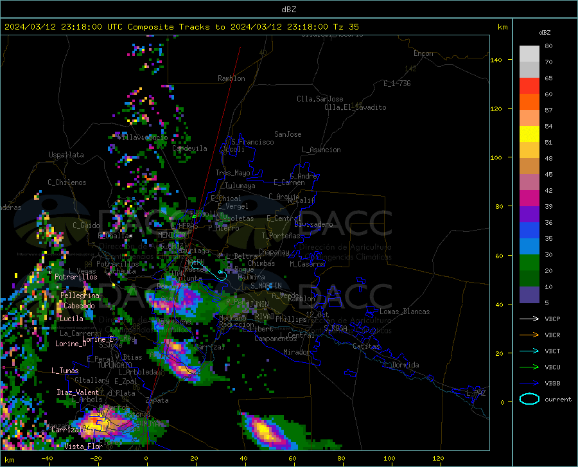The height and width of the screenshot is (467, 578).
Task: Click the Clla.El_Cavadito map label
Action: coord(355,107)
